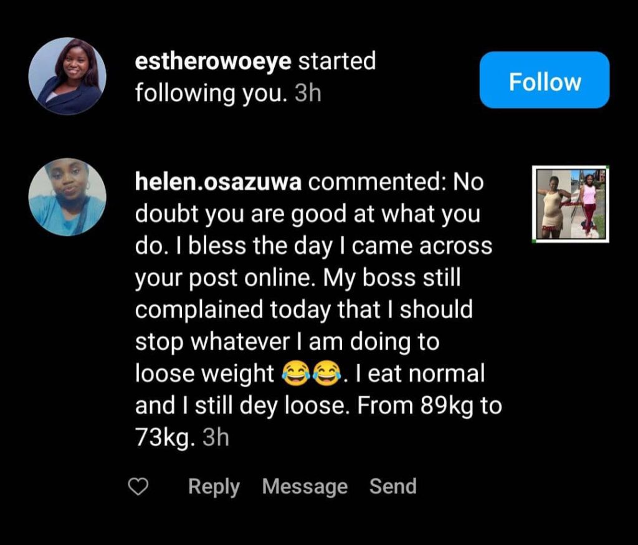Viewport: 638px width, 545px height.
Task: Open the estherowoeye username link
Action: (214, 62)
